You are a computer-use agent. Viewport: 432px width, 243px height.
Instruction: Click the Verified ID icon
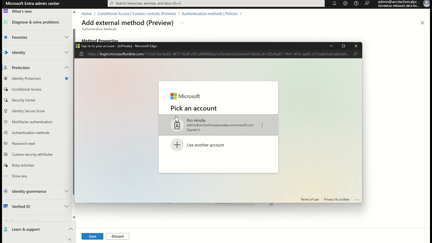[5, 207]
